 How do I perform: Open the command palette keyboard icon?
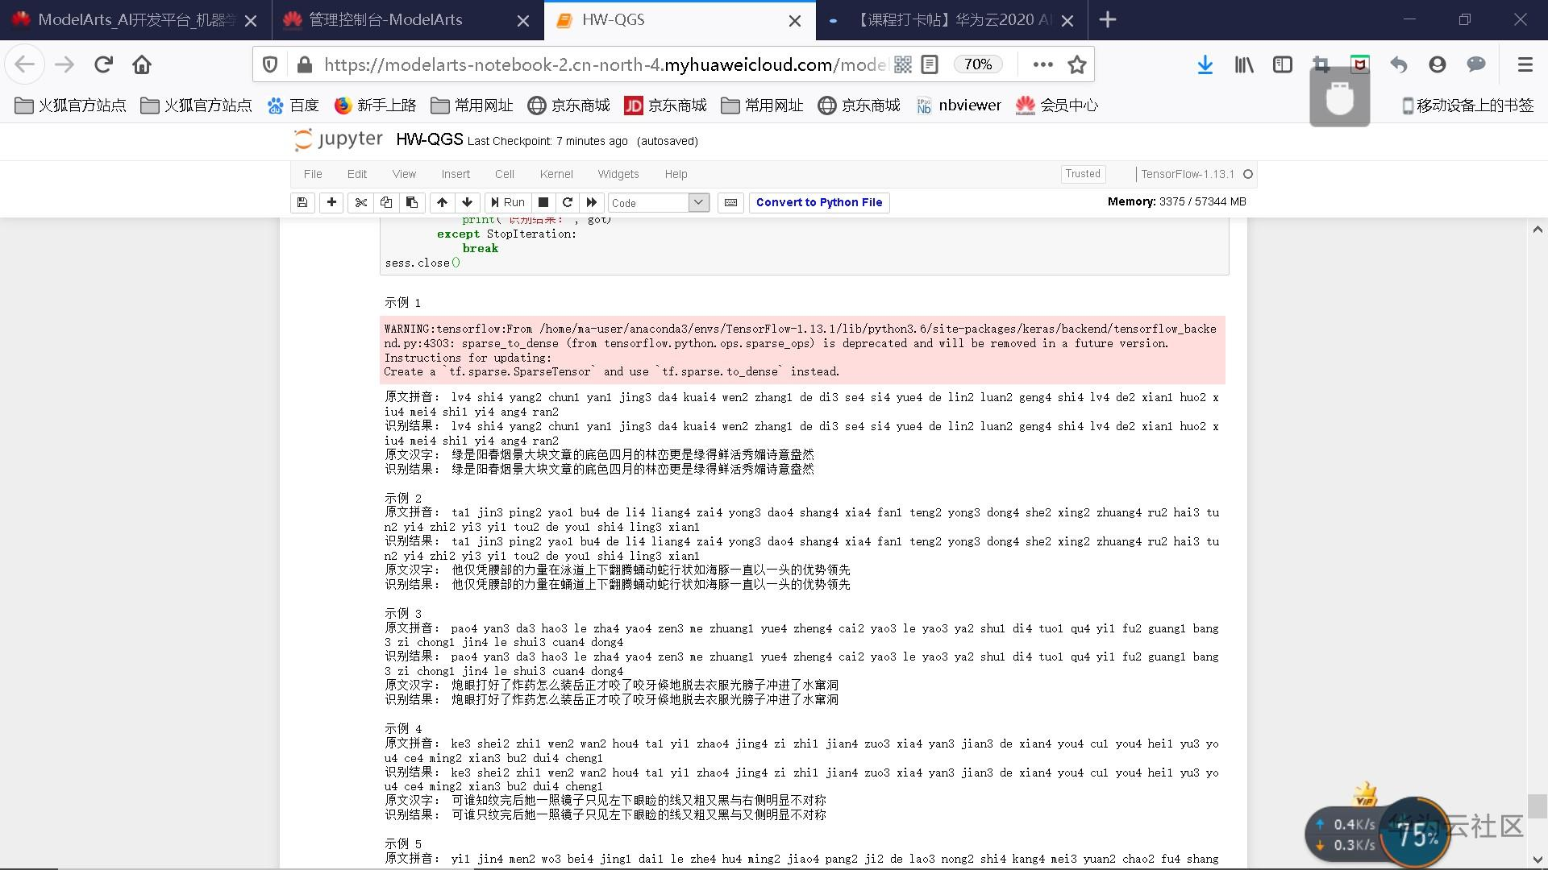[730, 202]
